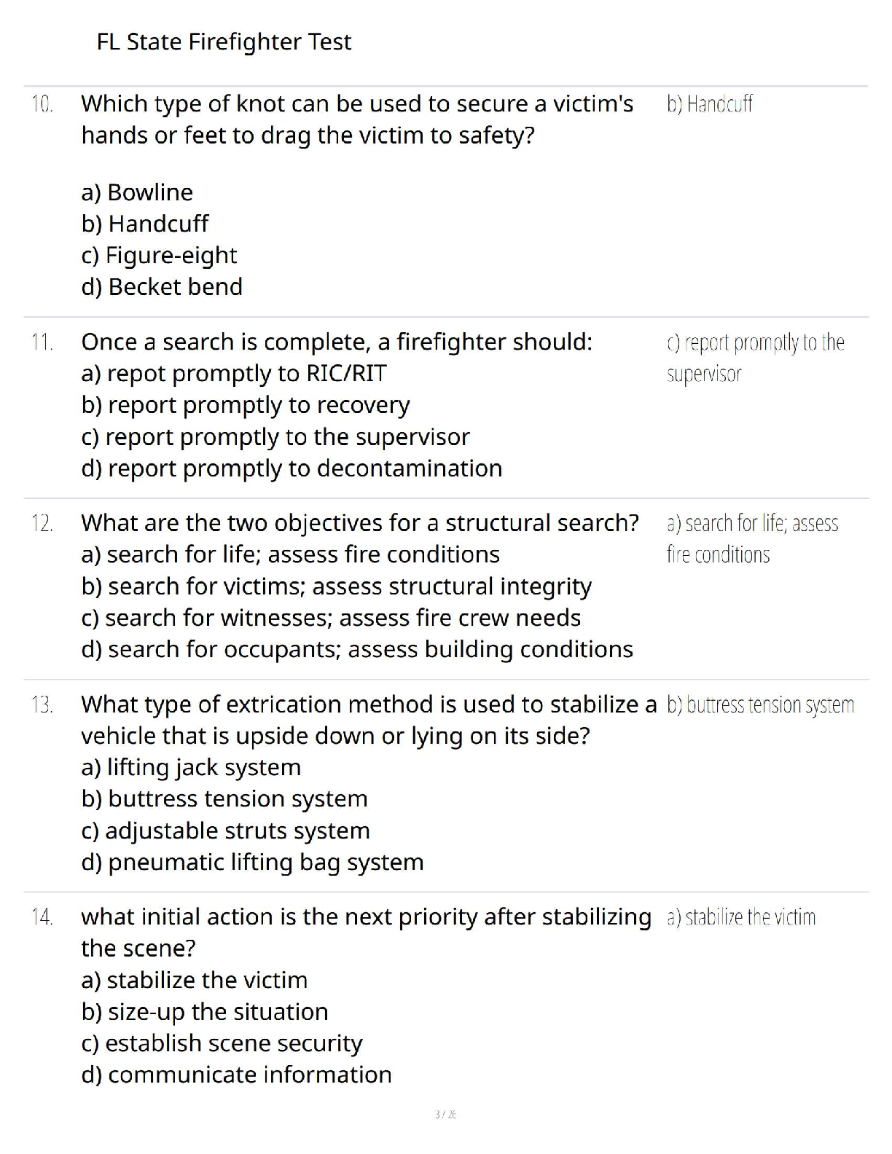
Task: Select "a) repot promptly to RIC/RIT" option
Action: 233,374
